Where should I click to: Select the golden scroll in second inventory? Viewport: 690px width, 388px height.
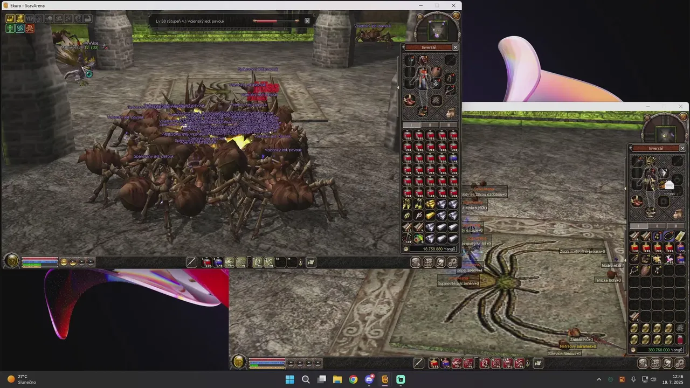(x=680, y=237)
